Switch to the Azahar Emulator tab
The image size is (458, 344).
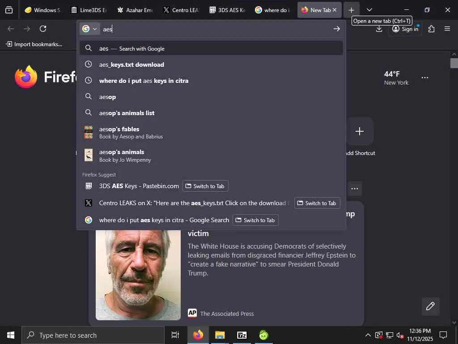tap(135, 10)
